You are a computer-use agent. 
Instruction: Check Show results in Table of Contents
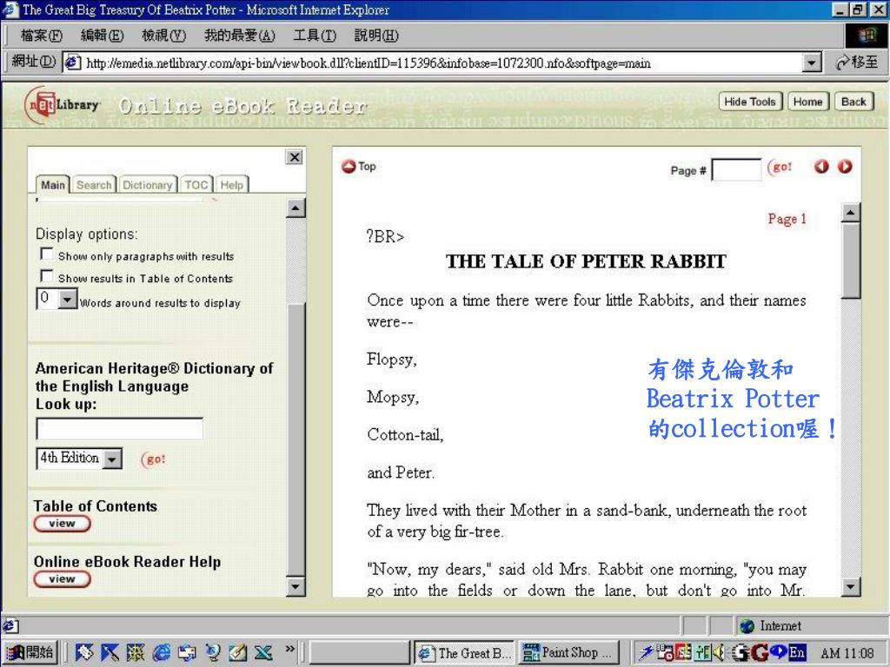[47, 275]
